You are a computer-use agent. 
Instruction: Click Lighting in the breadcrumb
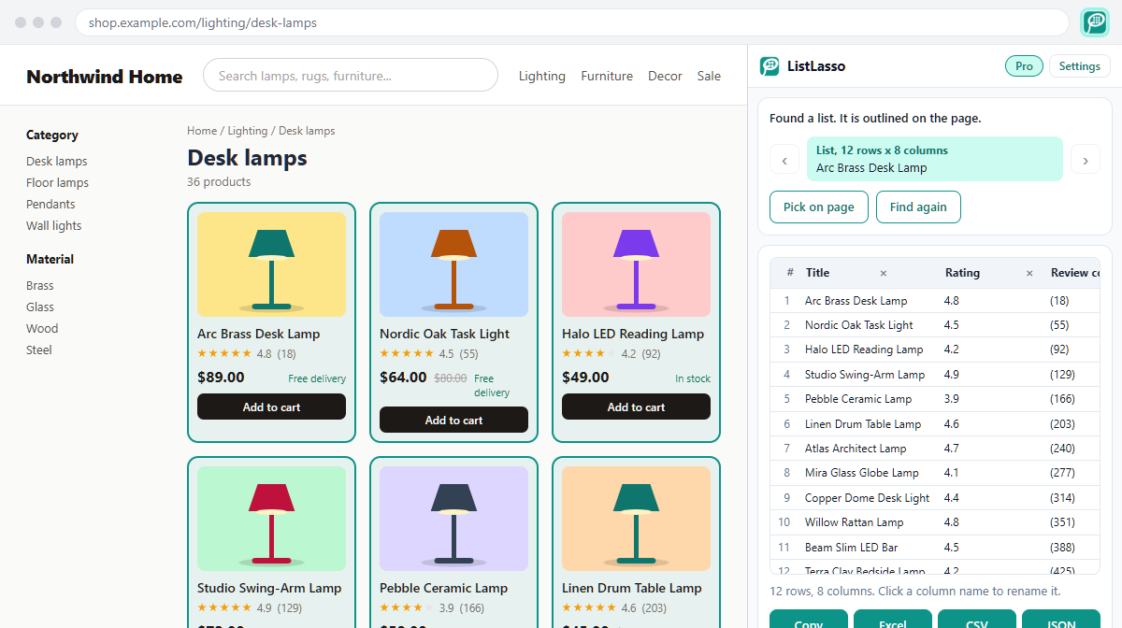(x=248, y=131)
